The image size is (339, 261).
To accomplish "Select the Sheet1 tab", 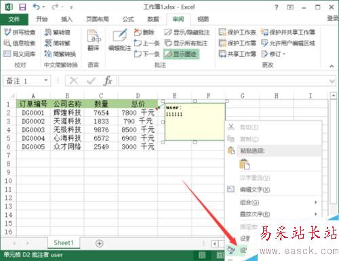I will click(64, 243).
